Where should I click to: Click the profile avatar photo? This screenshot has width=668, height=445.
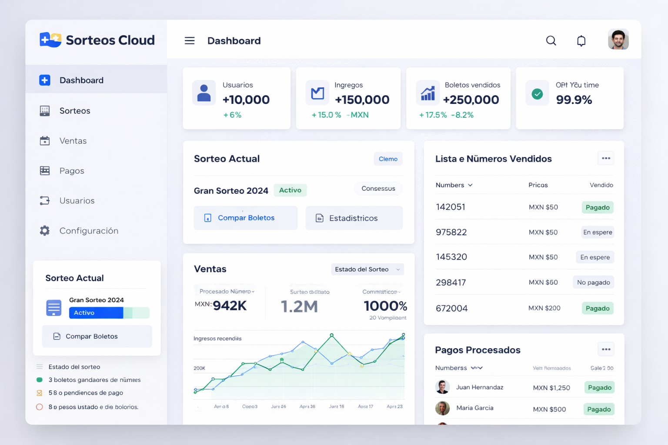coord(618,39)
